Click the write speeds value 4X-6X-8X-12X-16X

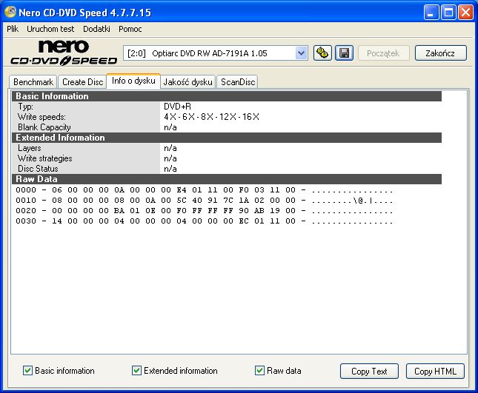211,117
